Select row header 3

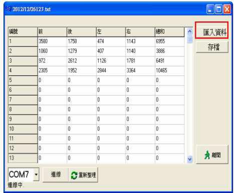tap(23, 61)
